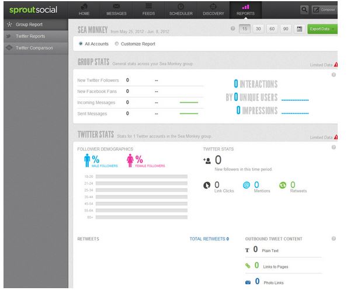Viewport: 347px width, 301px height.
Task: Open the Discovery compass icon
Action: click(213, 6)
